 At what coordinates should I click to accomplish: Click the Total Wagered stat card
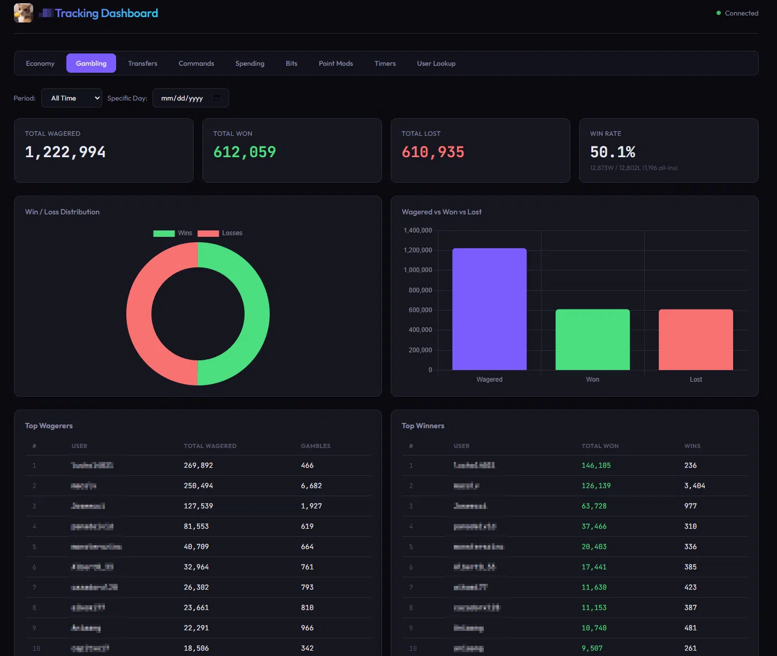coord(103,150)
